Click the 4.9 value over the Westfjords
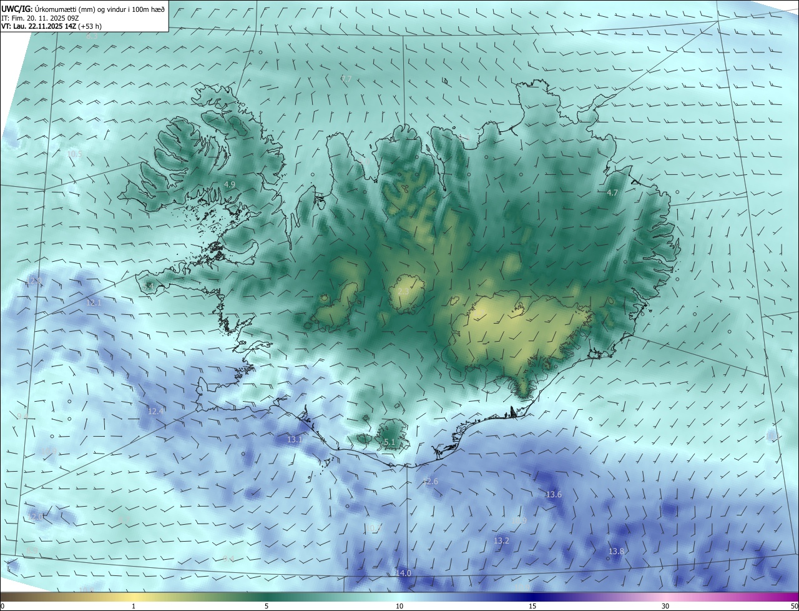This screenshot has width=799, height=611. click(229, 185)
